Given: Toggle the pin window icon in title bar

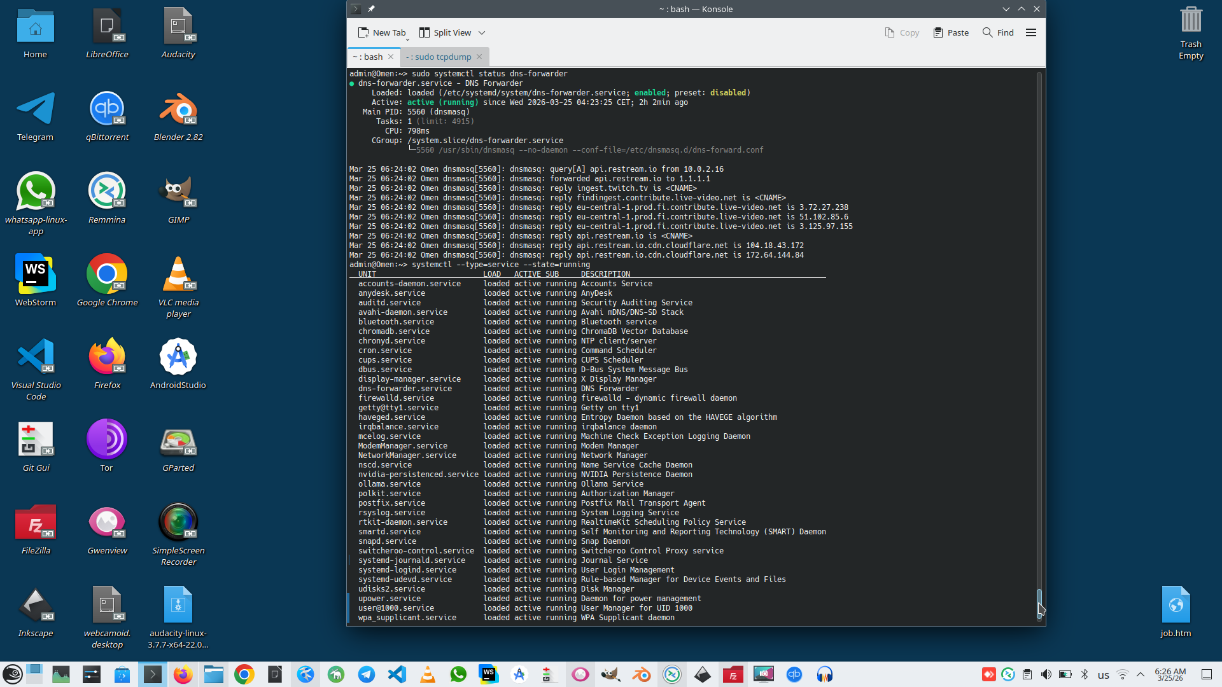Looking at the screenshot, I should pos(371,9).
